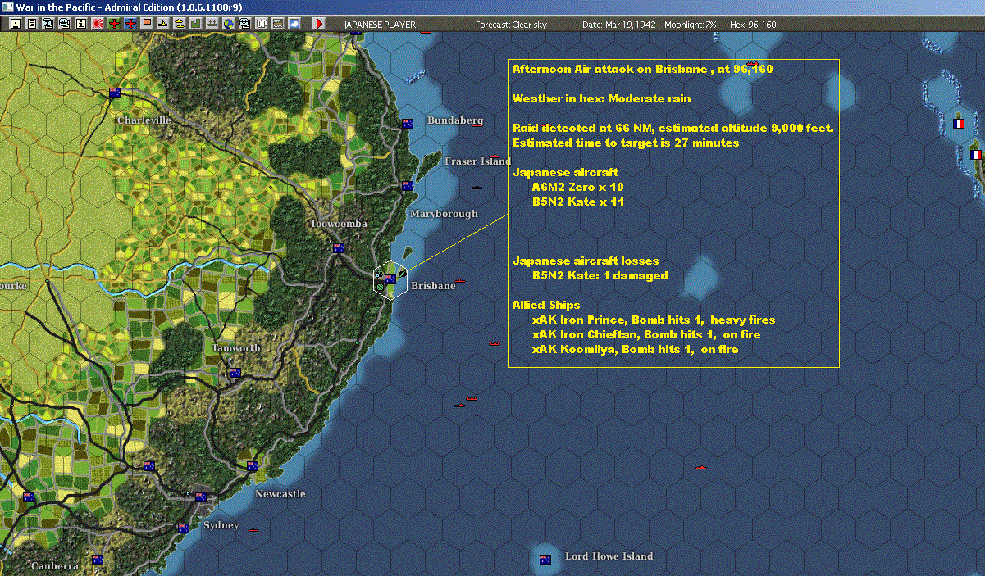
Task: Click the crosshair target toolbar icon
Action: pyautogui.click(x=244, y=24)
